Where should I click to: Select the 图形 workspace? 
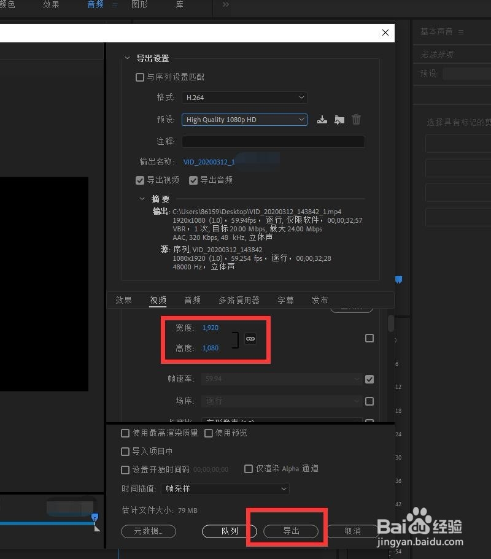[x=139, y=5]
